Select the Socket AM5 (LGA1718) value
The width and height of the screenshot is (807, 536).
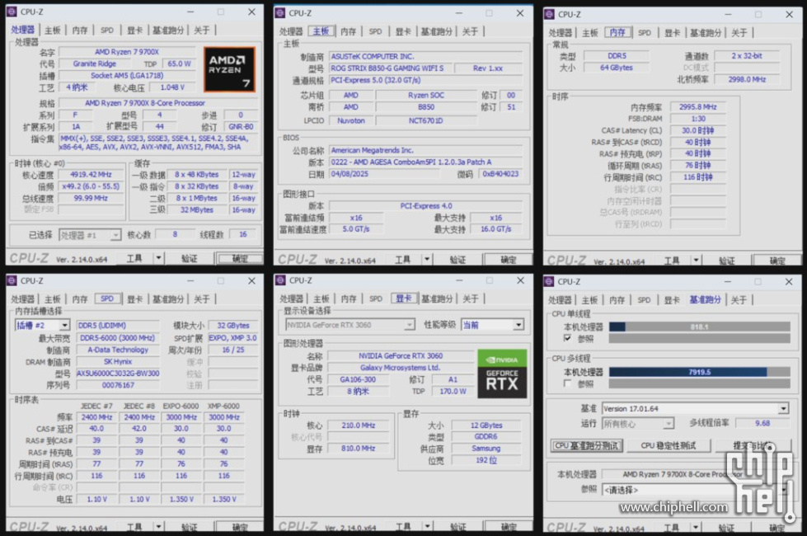(127, 75)
